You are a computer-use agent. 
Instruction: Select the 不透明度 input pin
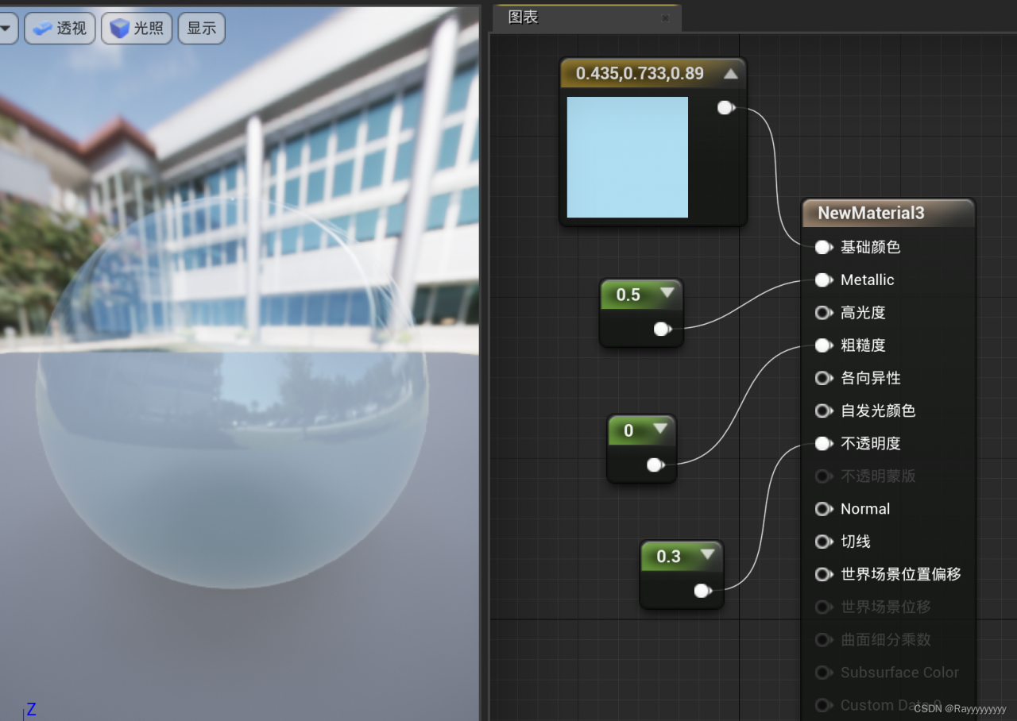pos(824,444)
